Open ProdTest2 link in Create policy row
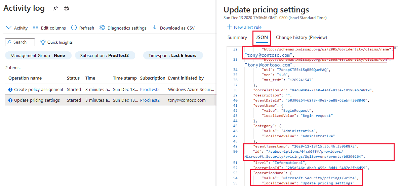 [x=150, y=90]
